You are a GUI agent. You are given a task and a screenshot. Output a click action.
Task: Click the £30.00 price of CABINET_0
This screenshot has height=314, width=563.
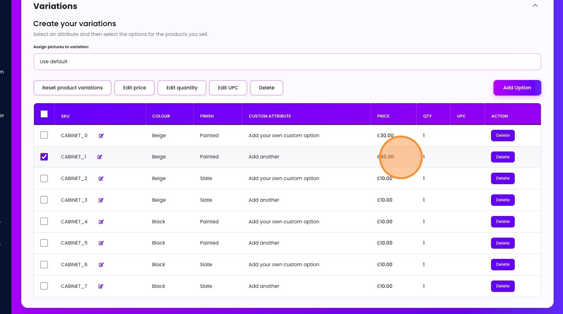[385, 136]
